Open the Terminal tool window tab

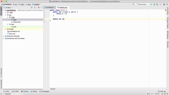tap(25, 91)
